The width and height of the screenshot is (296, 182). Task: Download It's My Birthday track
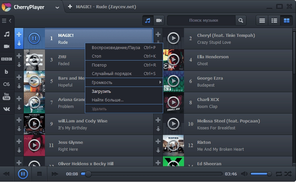[19, 129]
